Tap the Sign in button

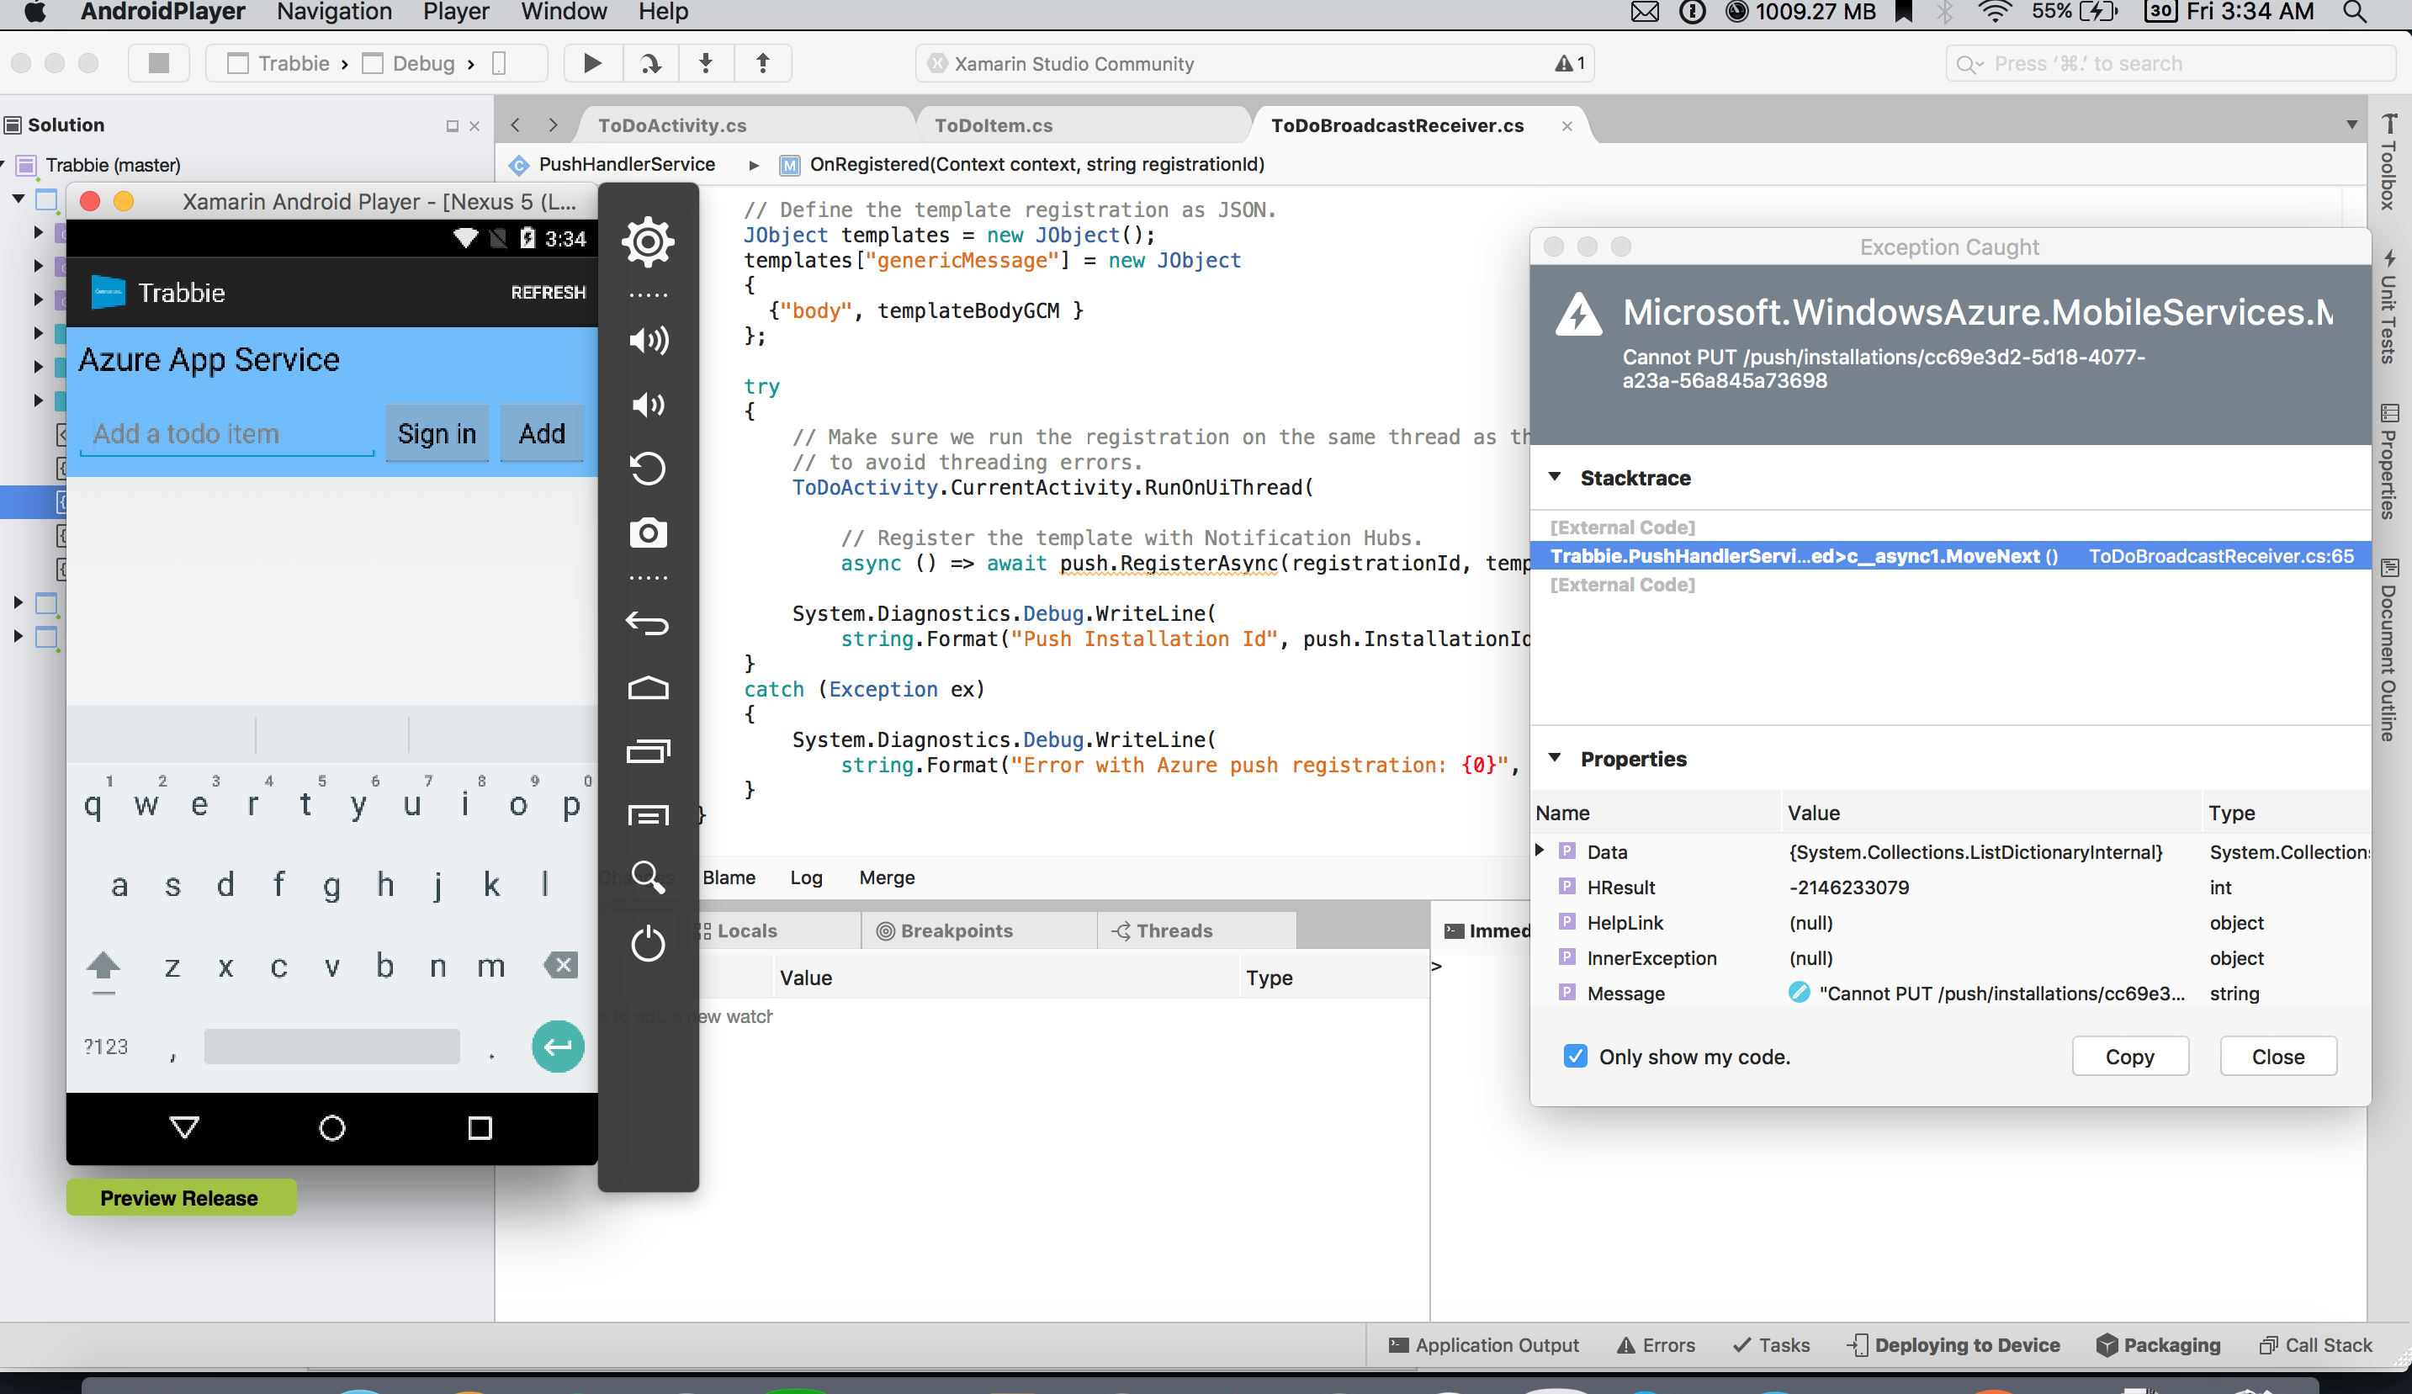pyautogui.click(x=437, y=434)
